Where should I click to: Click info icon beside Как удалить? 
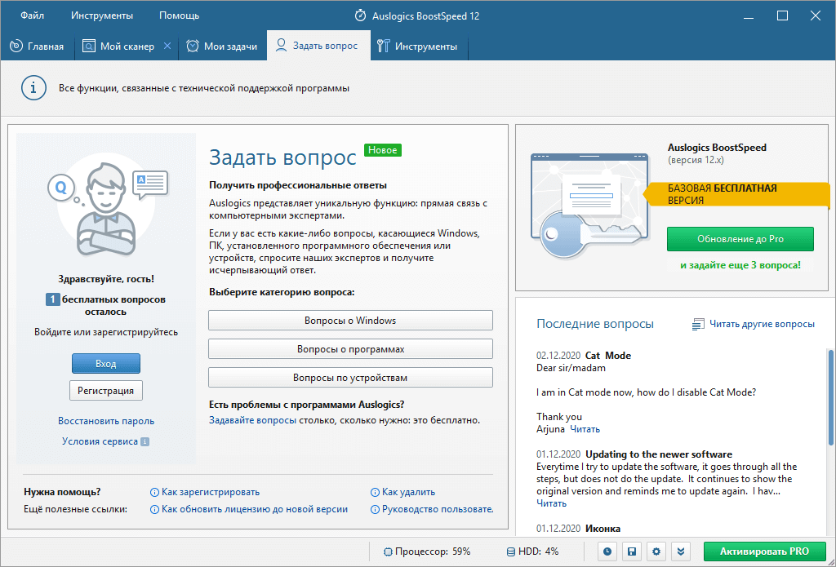(376, 493)
